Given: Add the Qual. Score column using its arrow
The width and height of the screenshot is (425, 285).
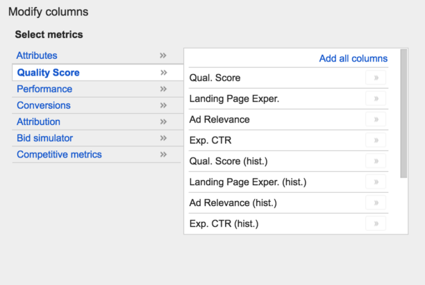Looking at the screenshot, I should [x=376, y=78].
